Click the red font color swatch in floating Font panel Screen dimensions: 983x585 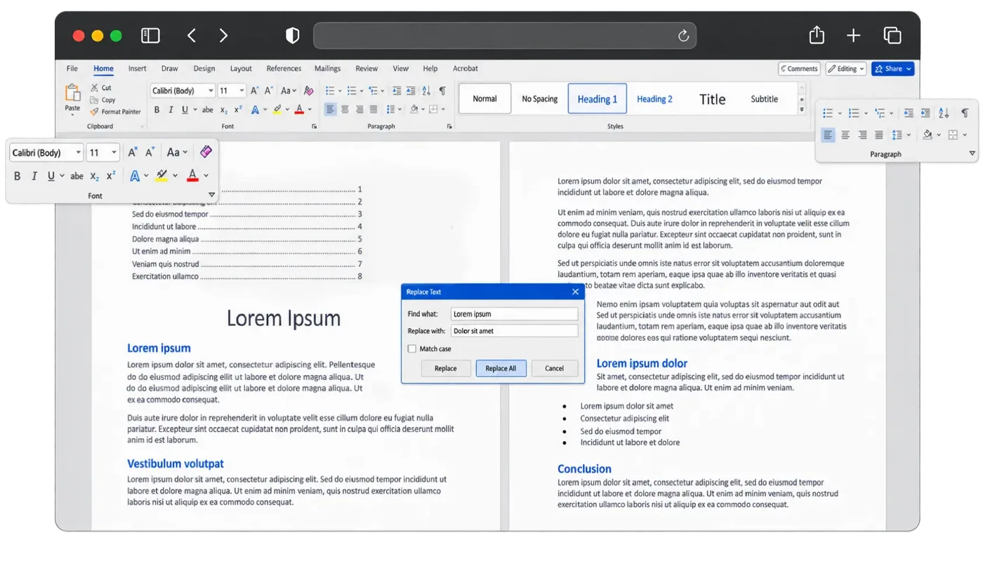192,176
